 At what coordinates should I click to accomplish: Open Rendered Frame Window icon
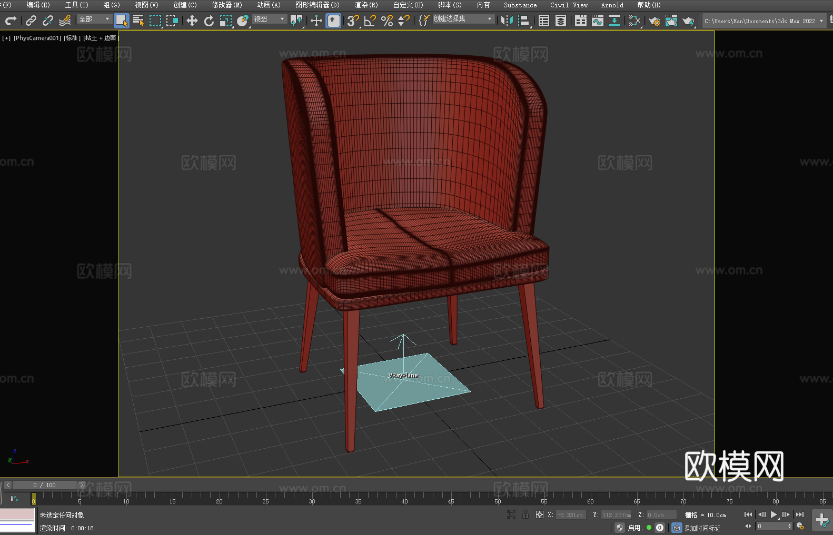[671, 21]
